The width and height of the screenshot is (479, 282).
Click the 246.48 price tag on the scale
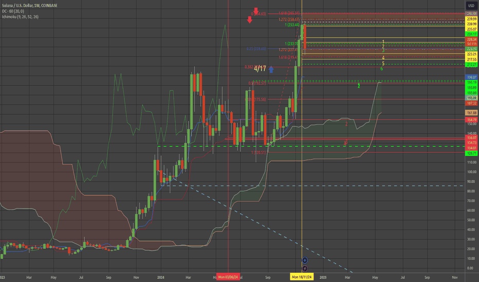tap(471, 14)
